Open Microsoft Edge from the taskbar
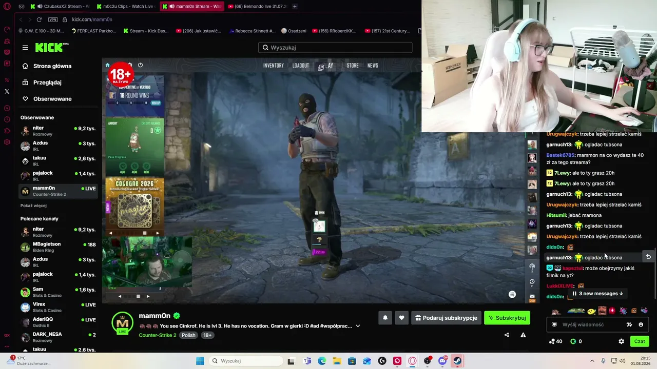The image size is (657, 369). [322, 361]
